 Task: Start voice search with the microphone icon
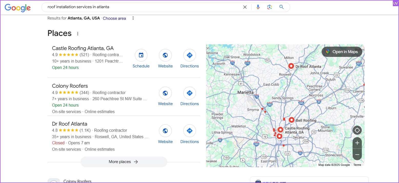258,7
